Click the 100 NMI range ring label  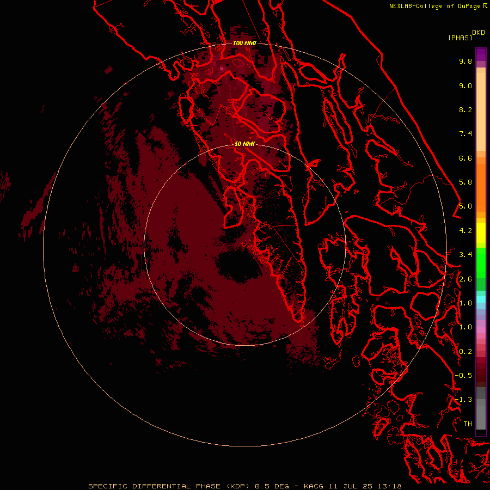pyautogui.click(x=244, y=43)
